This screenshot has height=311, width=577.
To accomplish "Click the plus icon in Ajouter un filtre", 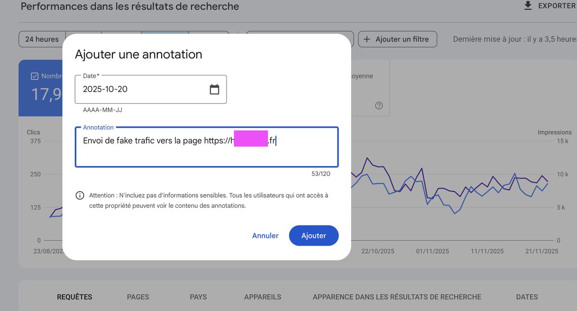I will click(x=367, y=39).
